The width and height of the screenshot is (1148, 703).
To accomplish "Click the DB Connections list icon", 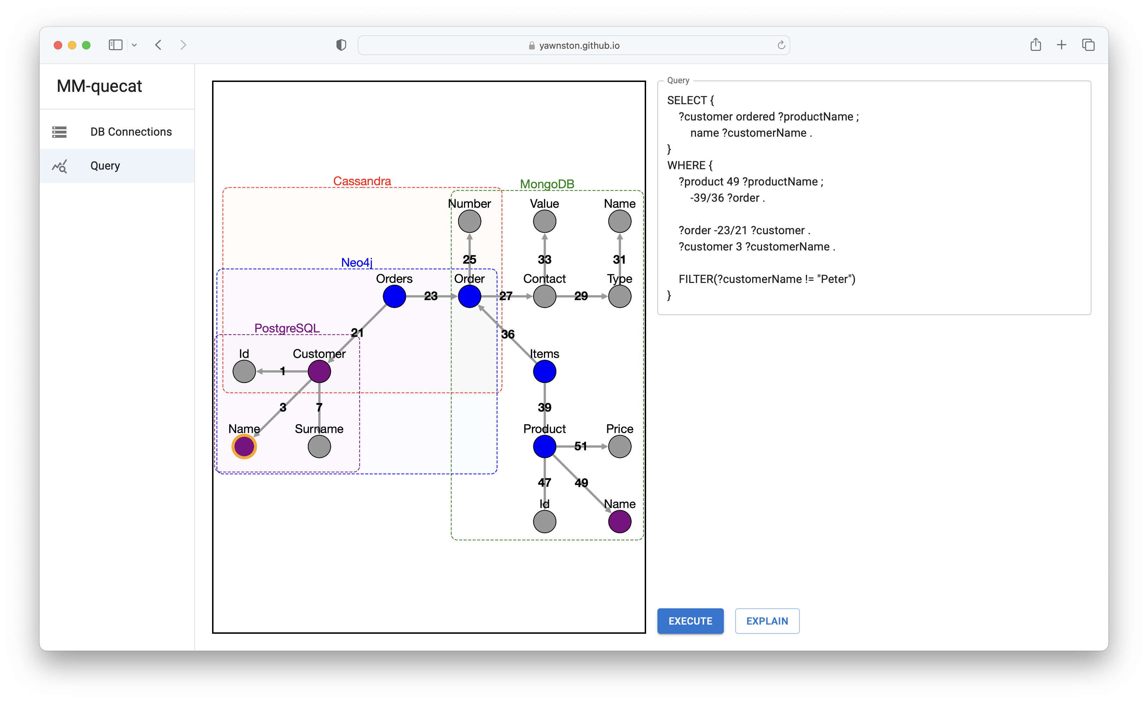I will 59,132.
